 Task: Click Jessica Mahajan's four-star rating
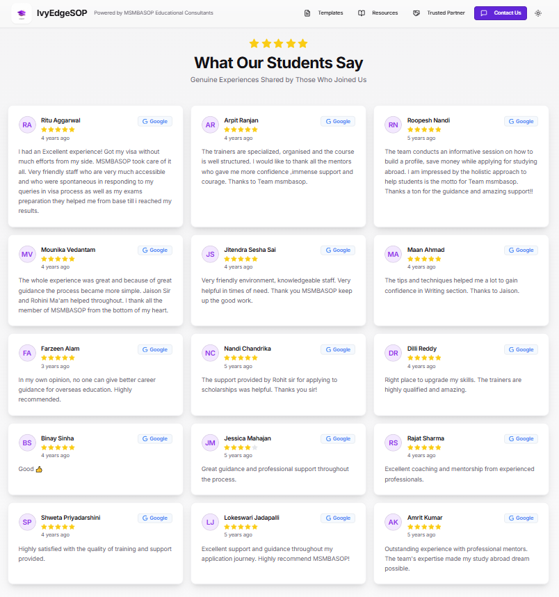click(x=241, y=447)
